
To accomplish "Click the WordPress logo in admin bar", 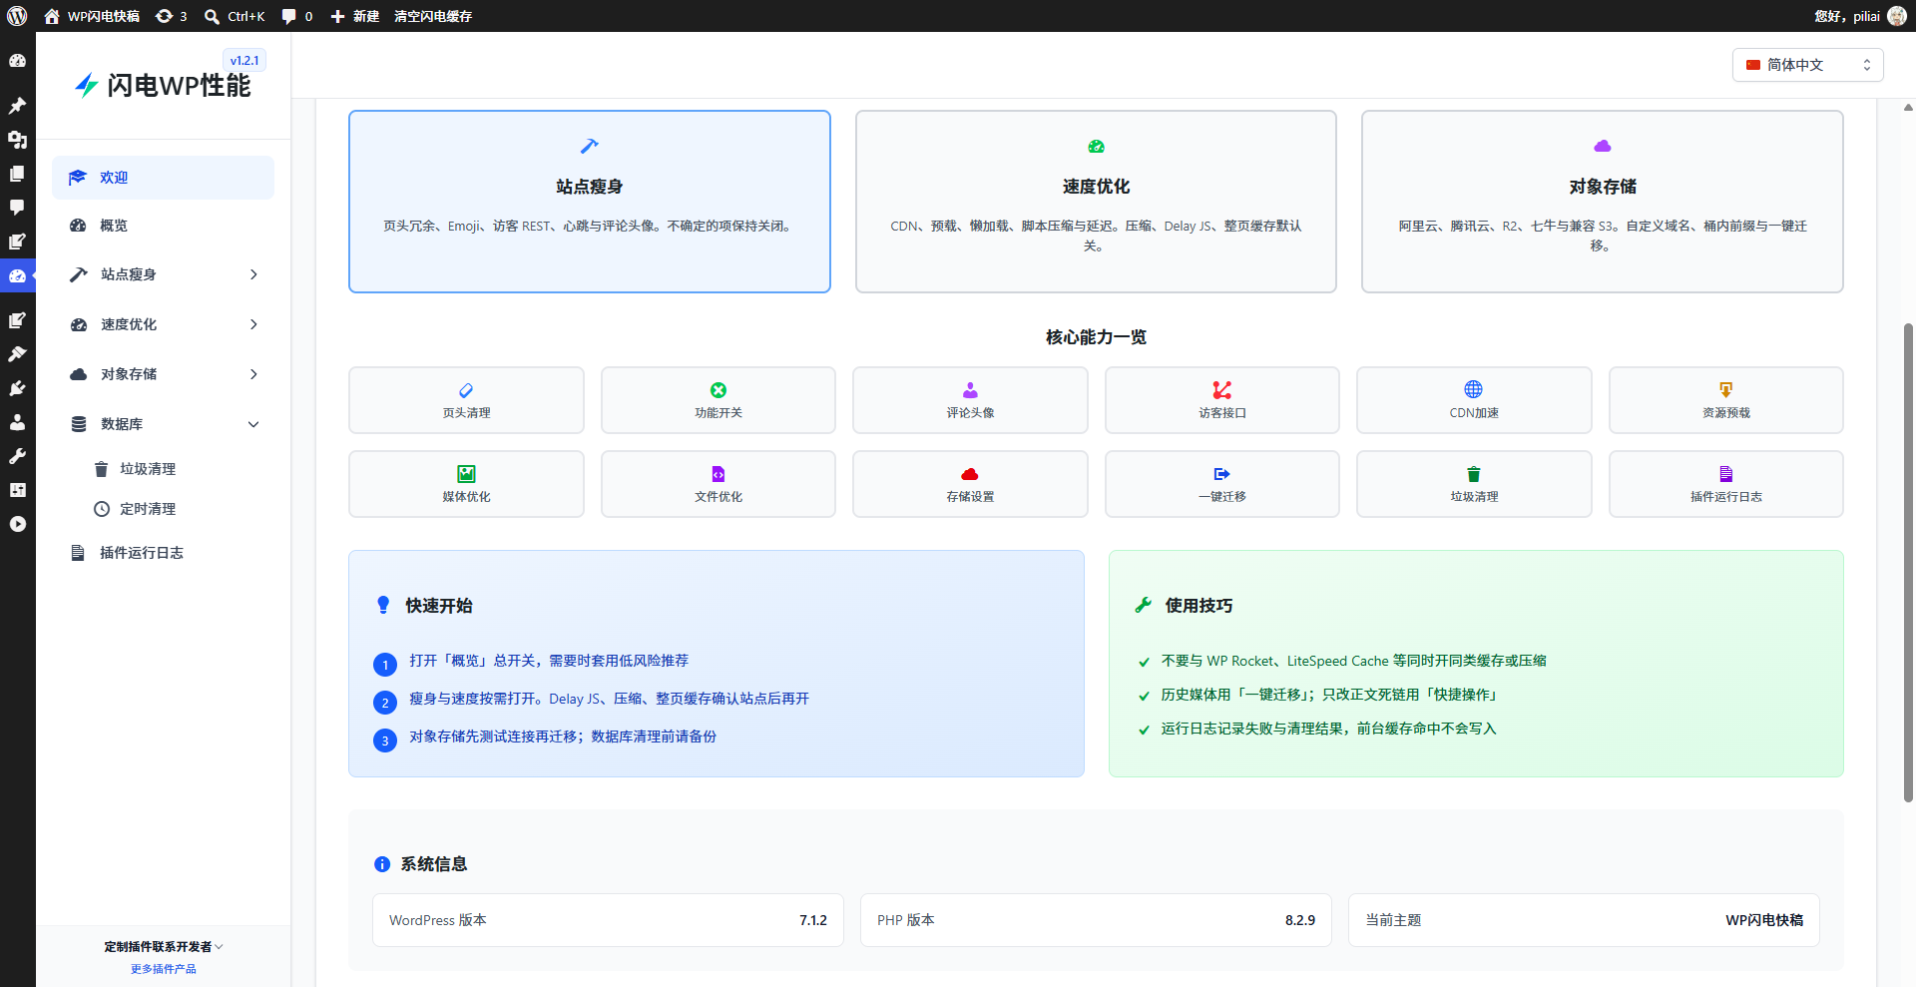I will tap(17, 16).
